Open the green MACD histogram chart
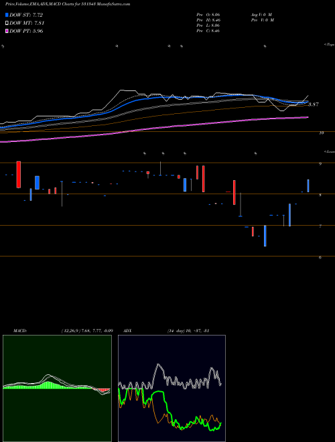Screen dimensions: 335x442 (x=57, y=388)
